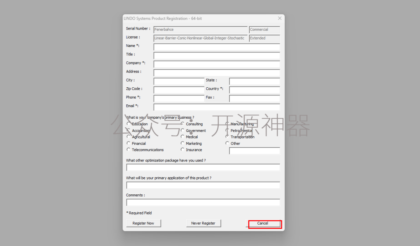Click the License field with solver list
The image size is (420, 246).
click(x=201, y=38)
